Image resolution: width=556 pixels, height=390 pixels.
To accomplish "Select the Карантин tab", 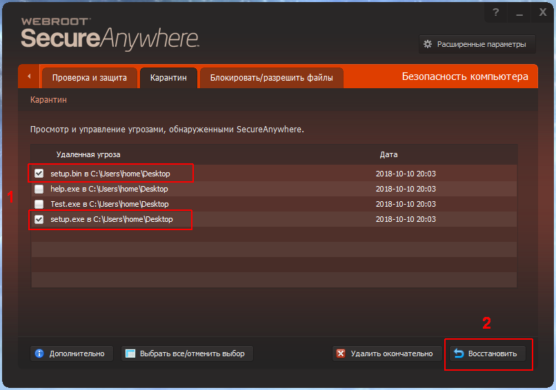I will (168, 78).
